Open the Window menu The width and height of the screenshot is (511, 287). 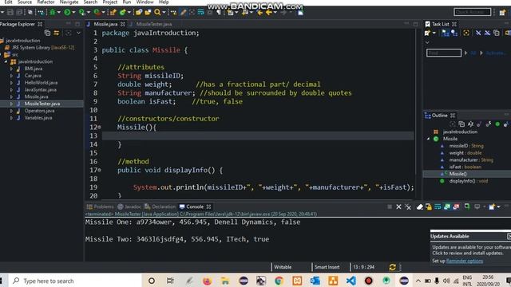pyautogui.click(x=145, y=2)
